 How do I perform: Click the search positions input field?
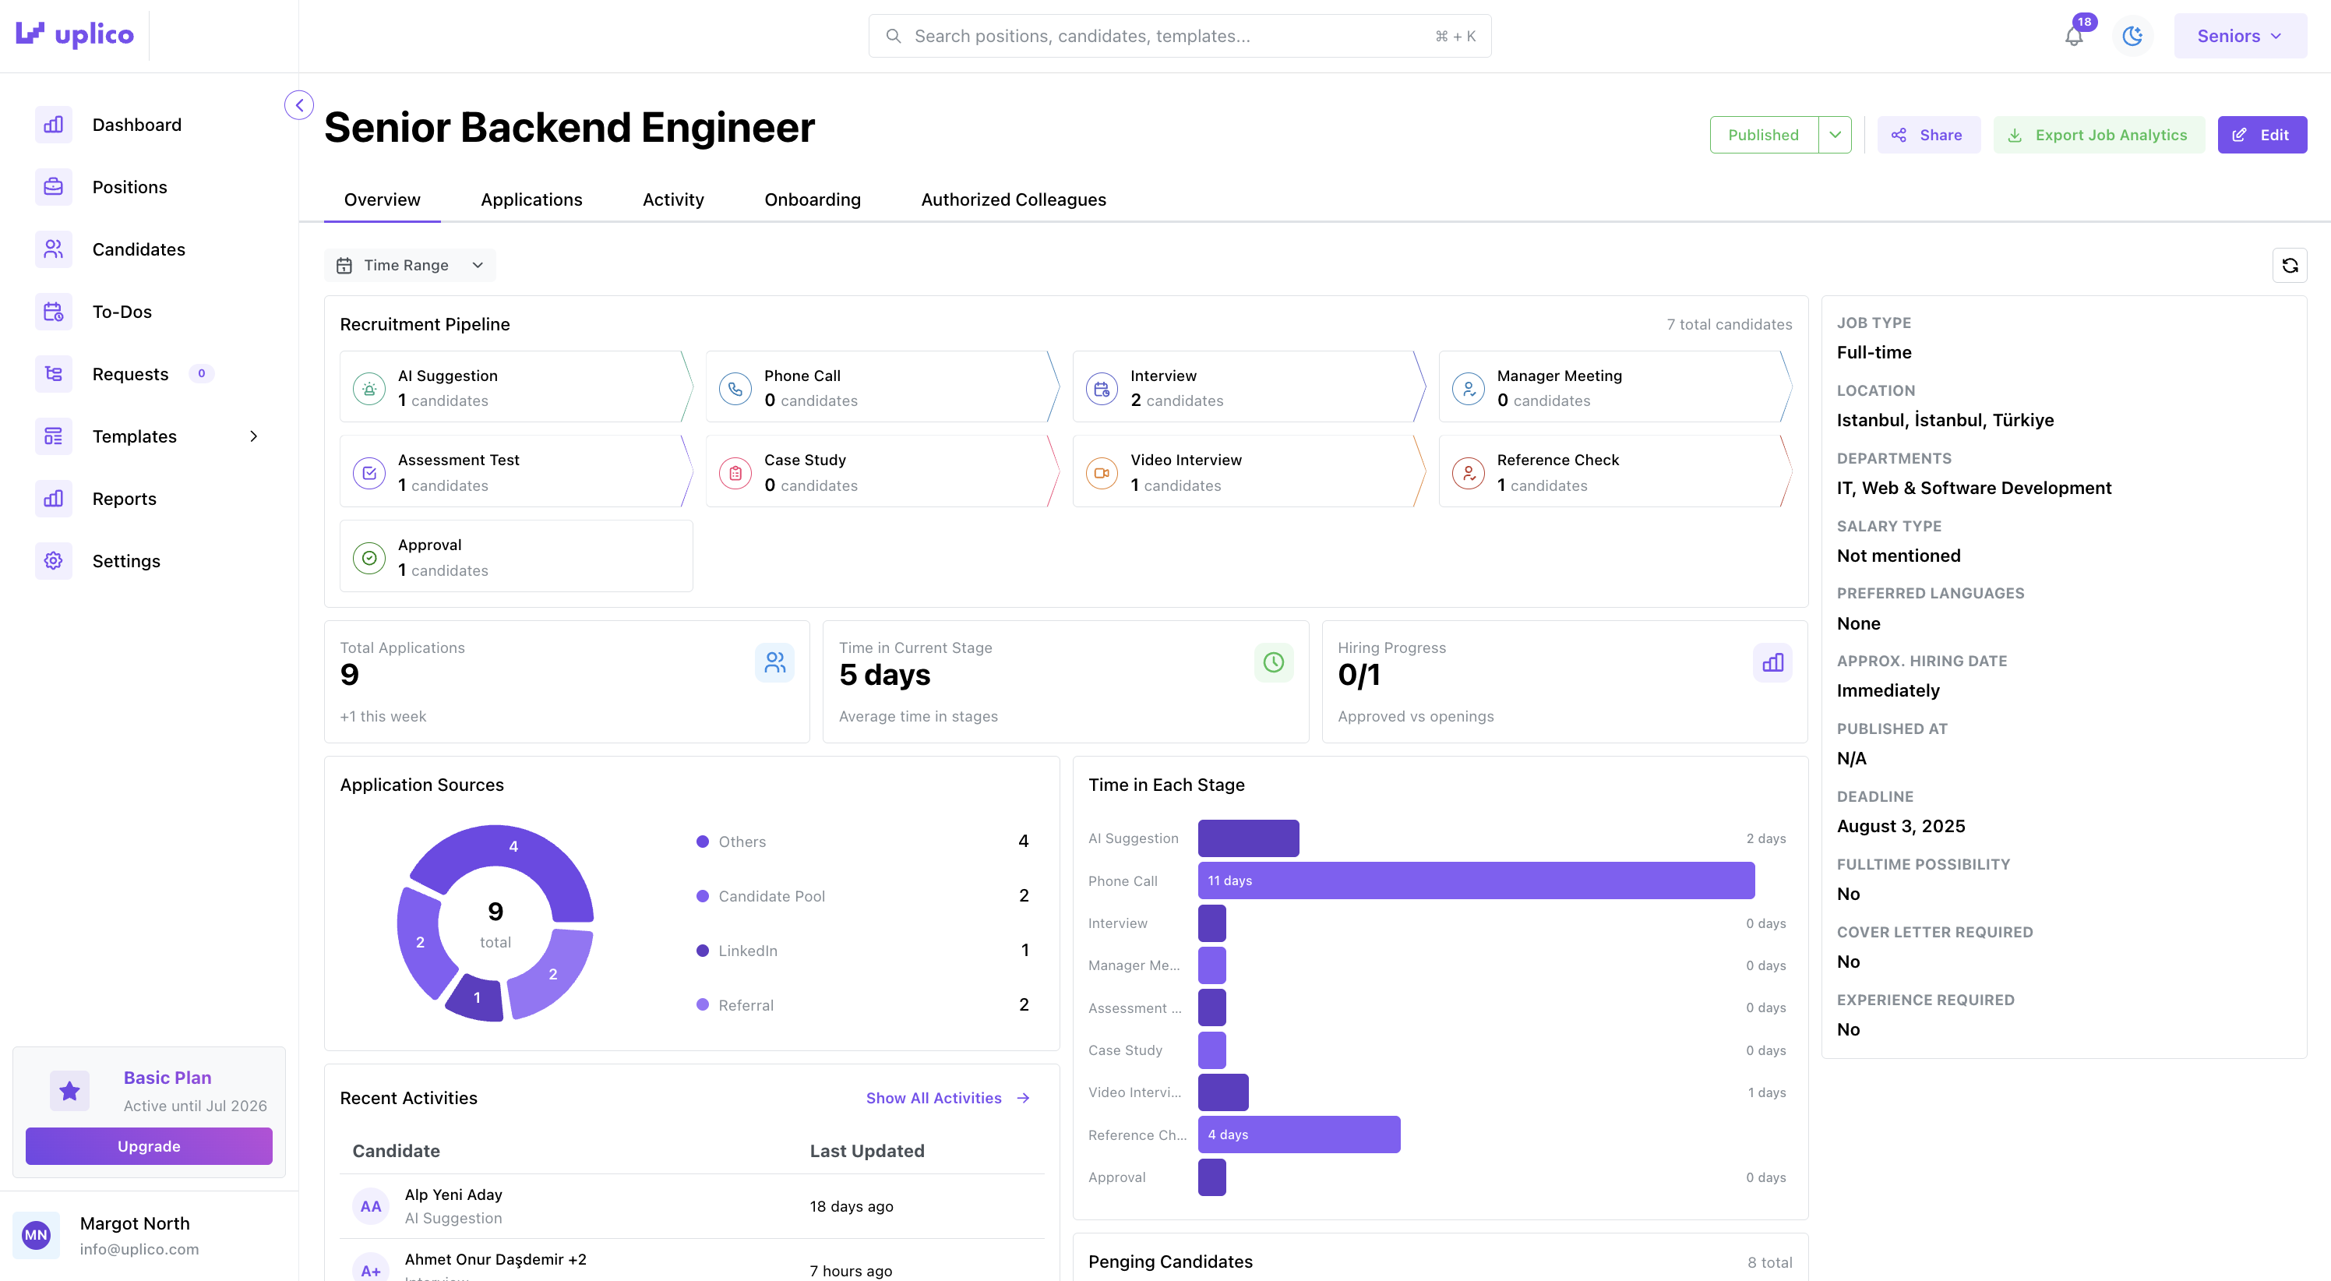pos(1167,36)
